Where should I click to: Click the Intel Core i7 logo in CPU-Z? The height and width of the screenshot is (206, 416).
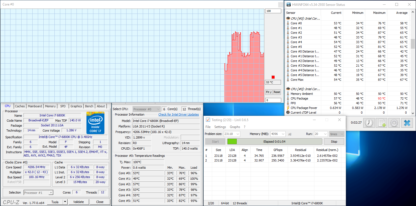(x=95, y=123)
